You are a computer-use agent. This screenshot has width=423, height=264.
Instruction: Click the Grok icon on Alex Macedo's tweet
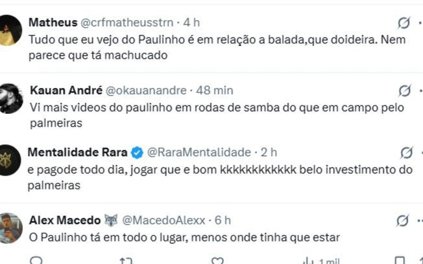(x=404, y=221)
